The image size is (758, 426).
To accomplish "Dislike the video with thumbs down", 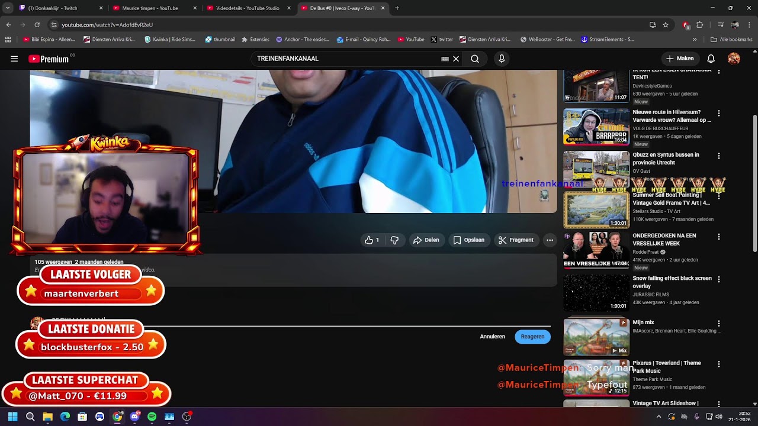I will [x=394, y=240].
